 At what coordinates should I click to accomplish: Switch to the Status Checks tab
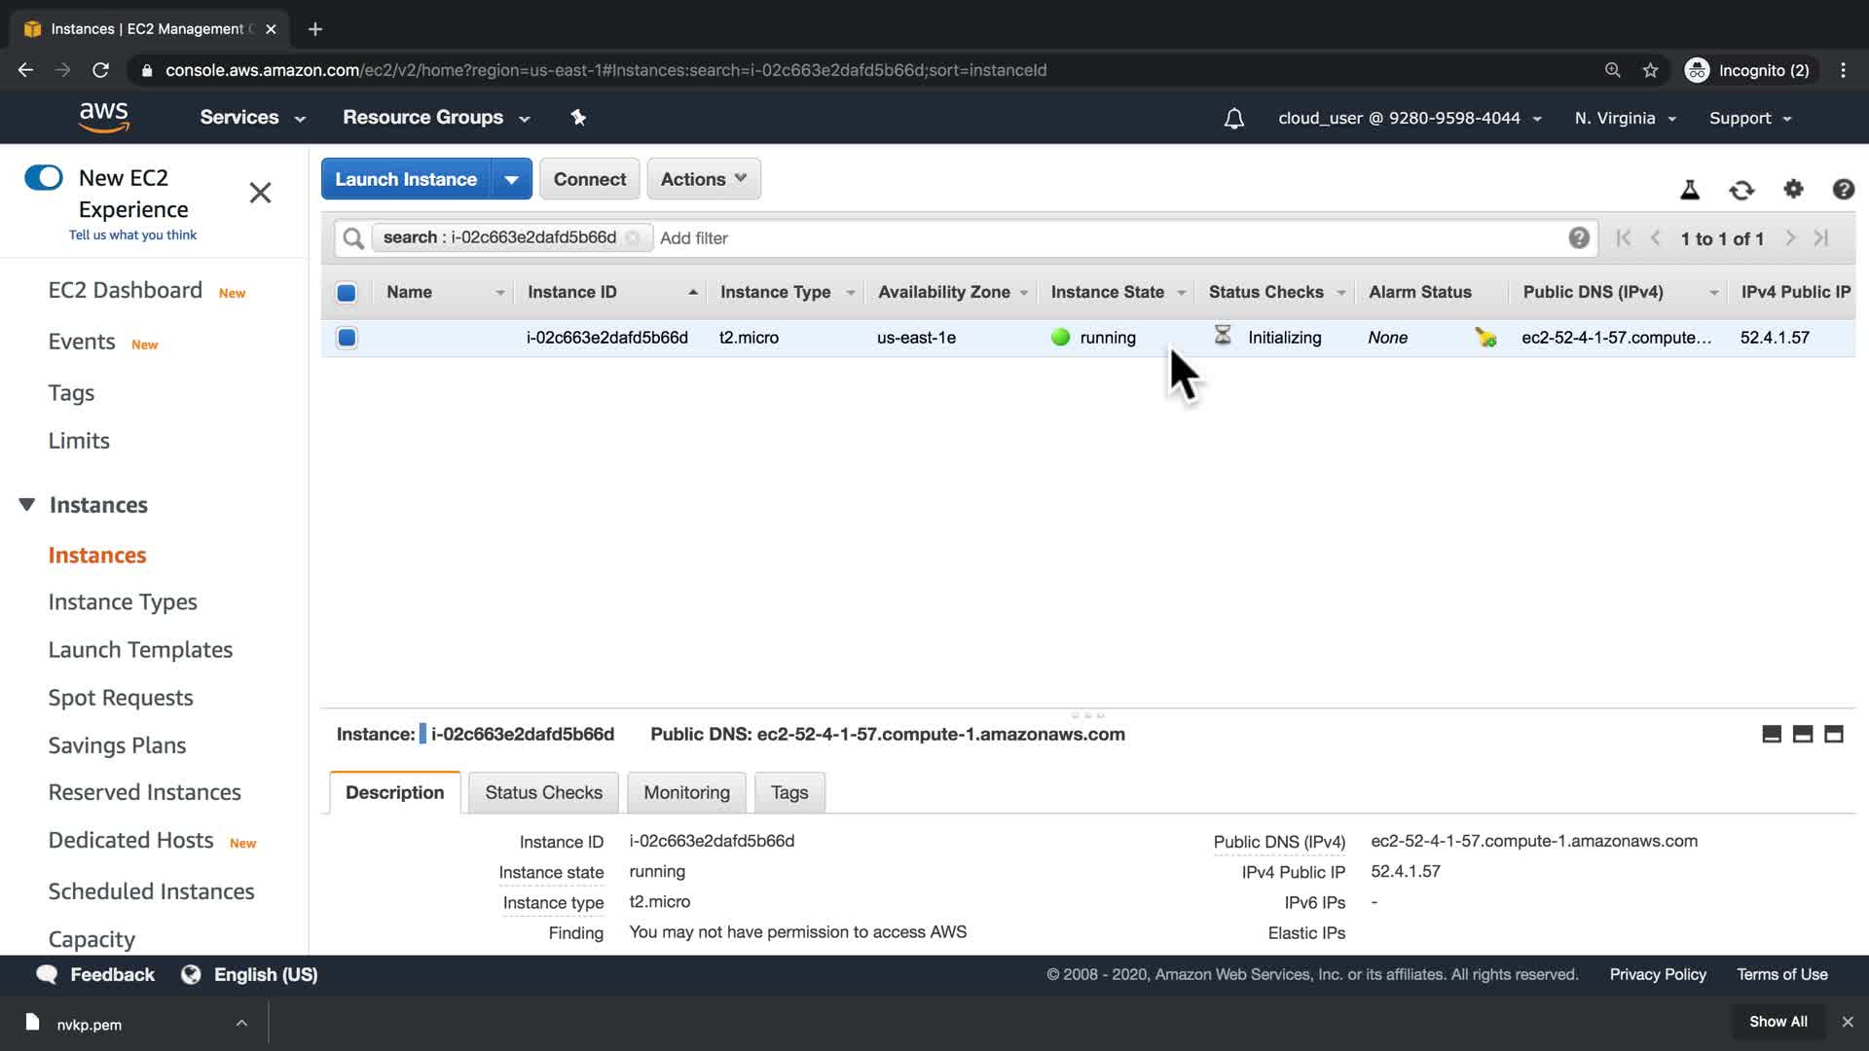pyautogui.click(x=543, y=792)
